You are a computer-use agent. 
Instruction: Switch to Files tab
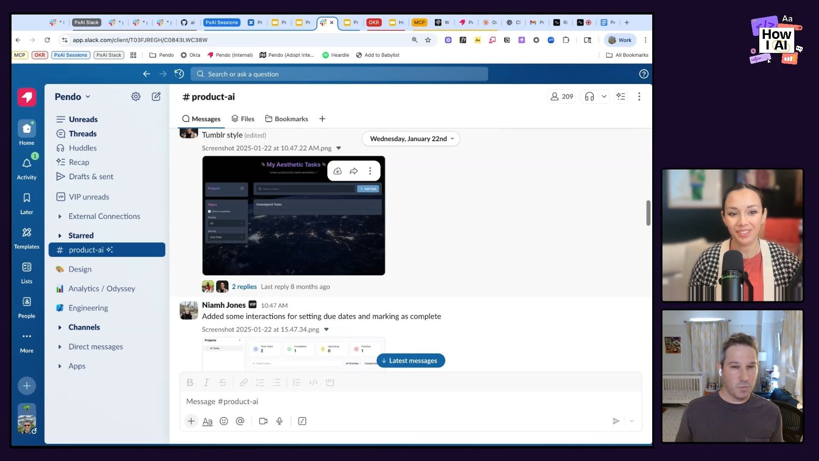click(243, 119)
